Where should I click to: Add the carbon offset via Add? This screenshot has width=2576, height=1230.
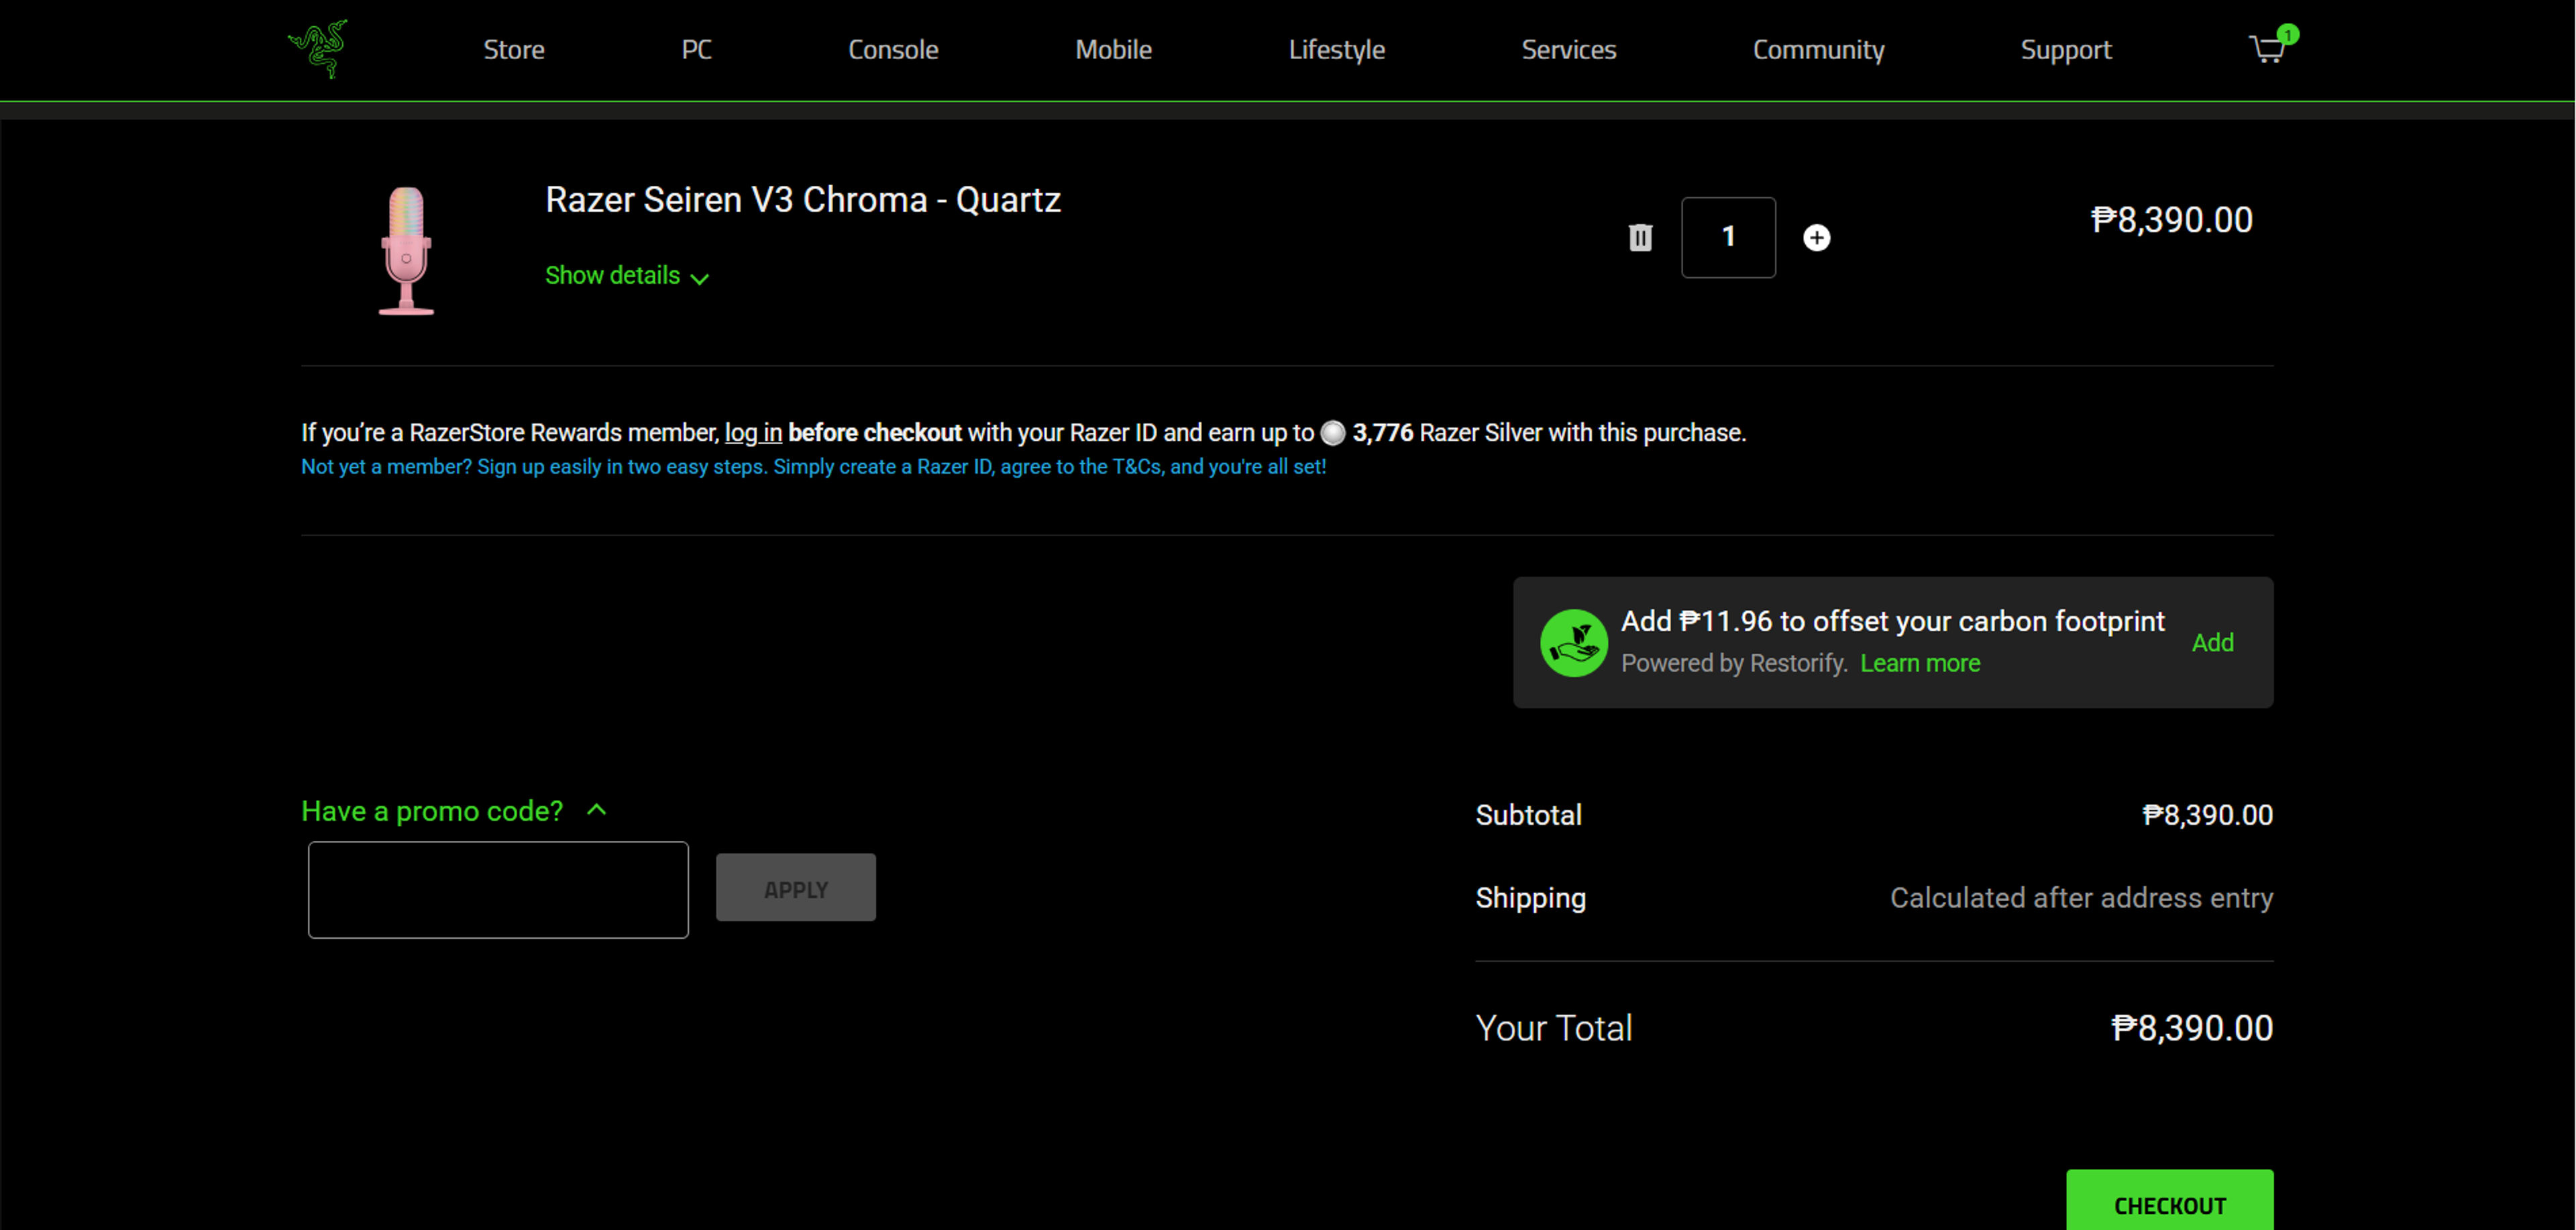[2212, 643]
